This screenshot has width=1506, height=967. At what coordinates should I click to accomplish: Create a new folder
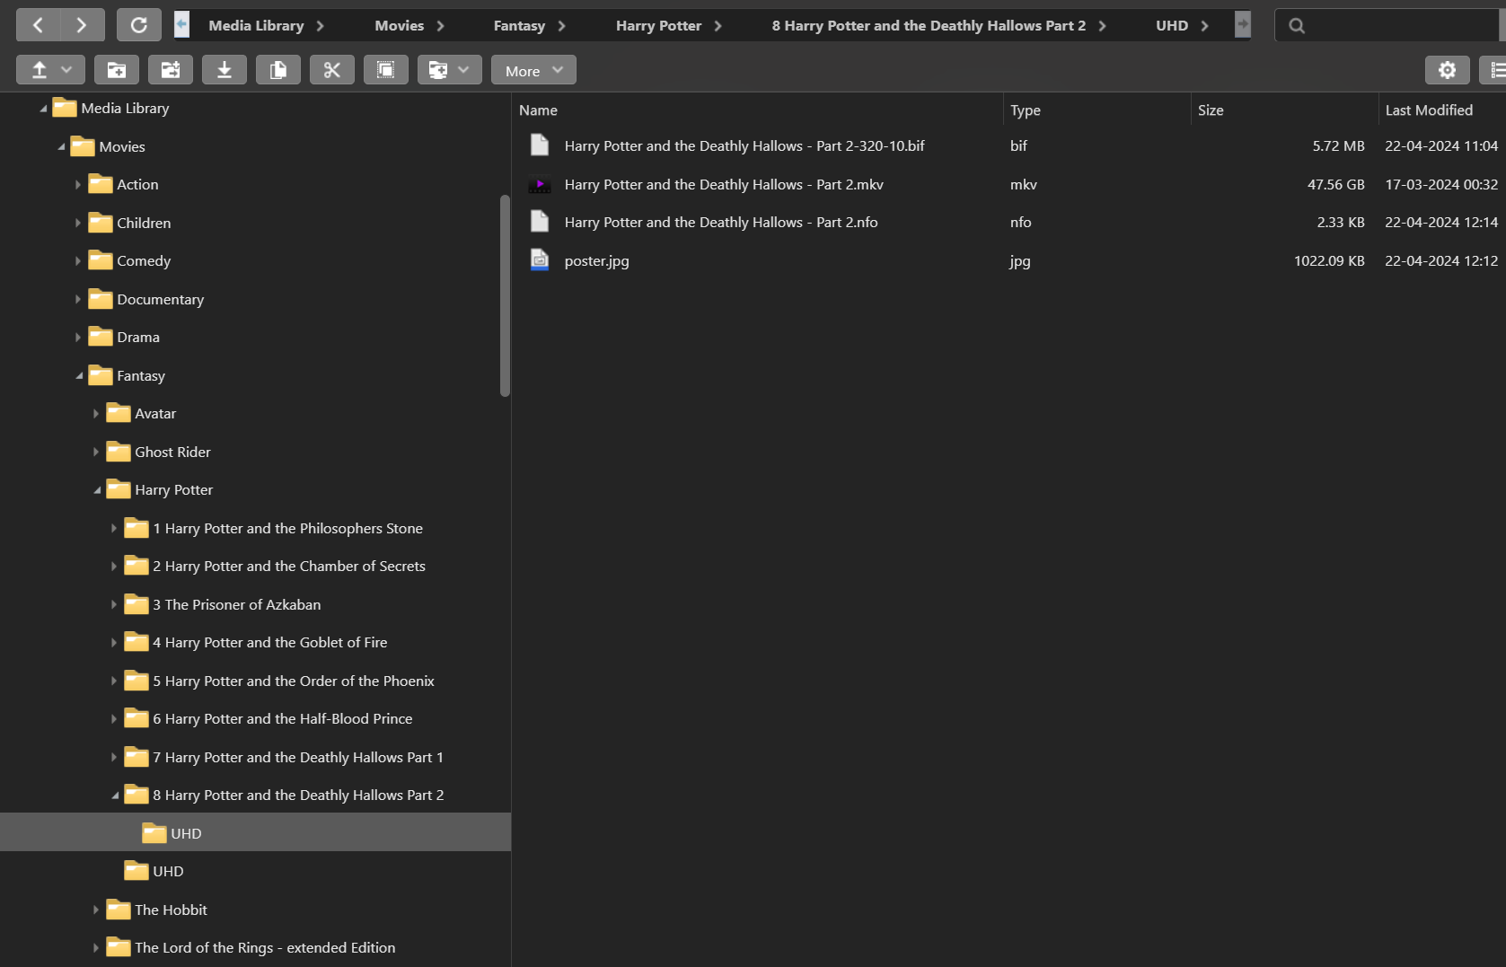(x=117, y=70)
